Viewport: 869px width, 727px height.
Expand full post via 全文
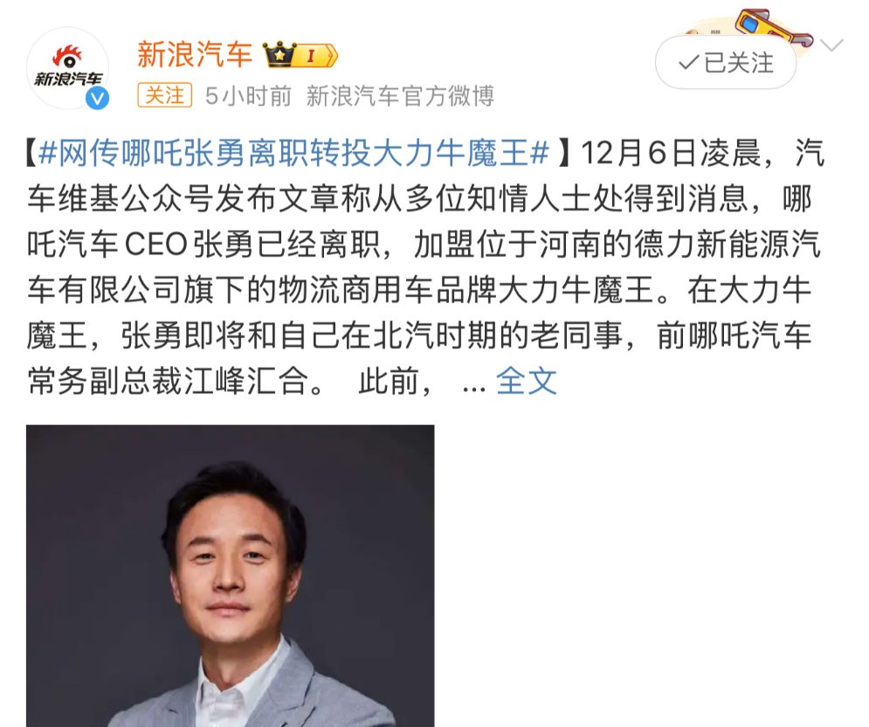point(526,381)
